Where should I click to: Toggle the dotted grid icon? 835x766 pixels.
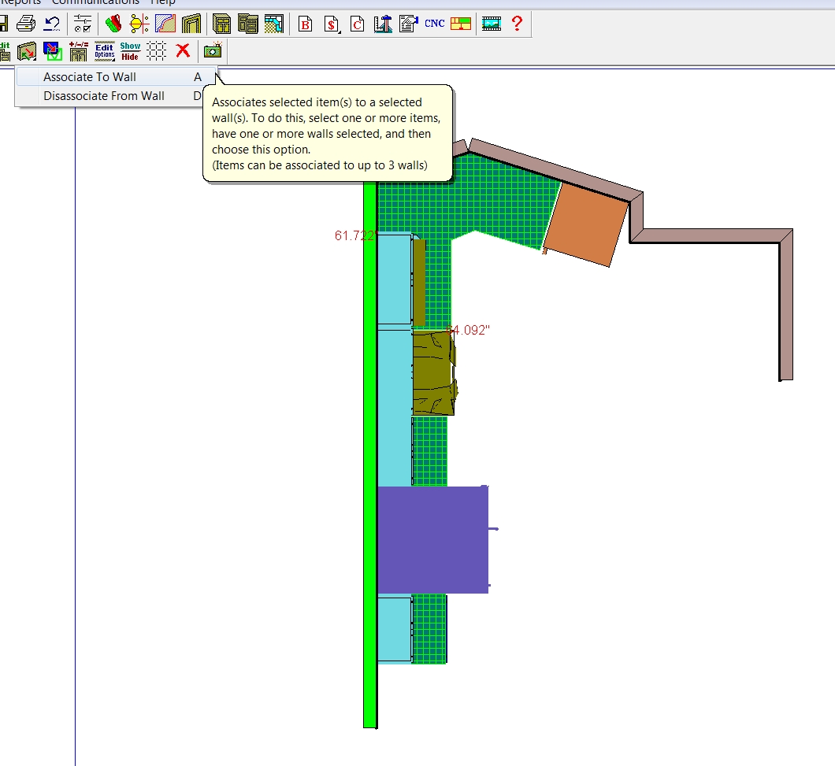point(157,51)
